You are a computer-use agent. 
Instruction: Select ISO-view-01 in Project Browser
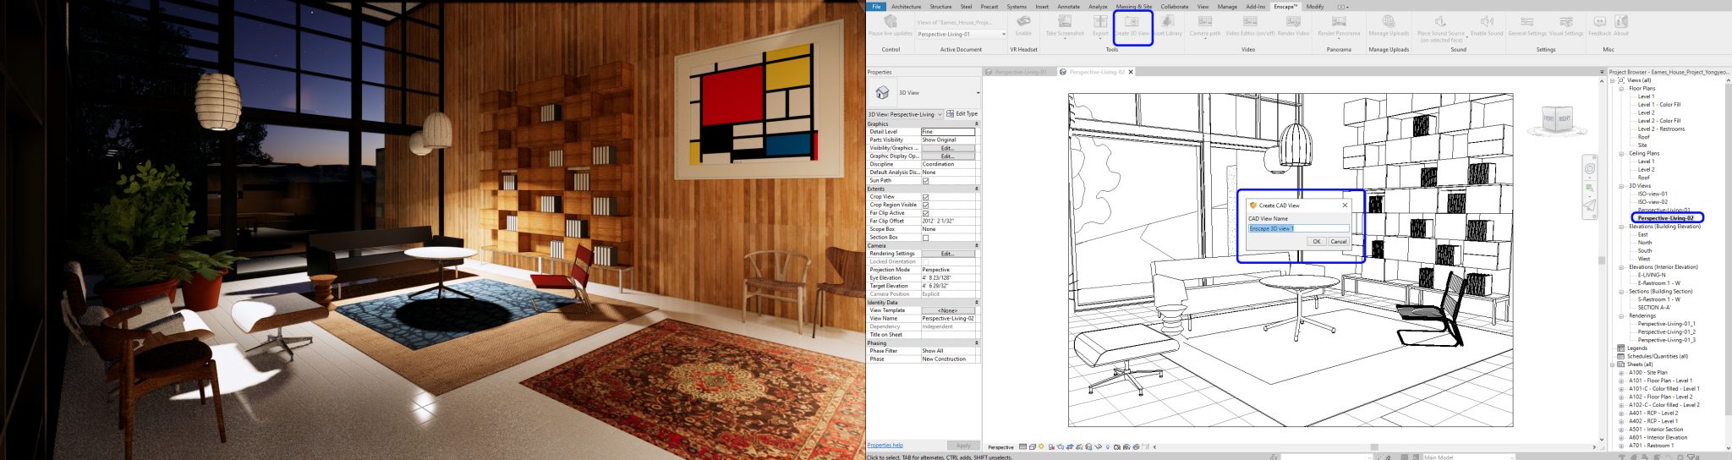1653,194
